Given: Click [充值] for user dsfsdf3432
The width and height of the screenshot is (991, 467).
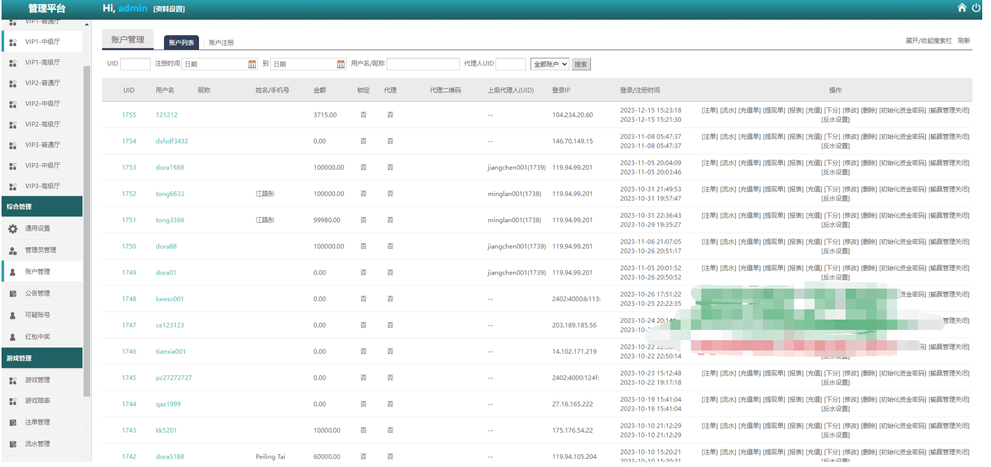Looking at the screenshot, I should (x=814, y=137).
